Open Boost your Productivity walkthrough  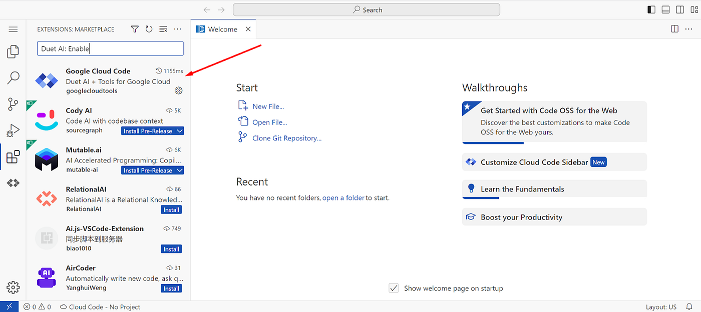coord(554,217)
